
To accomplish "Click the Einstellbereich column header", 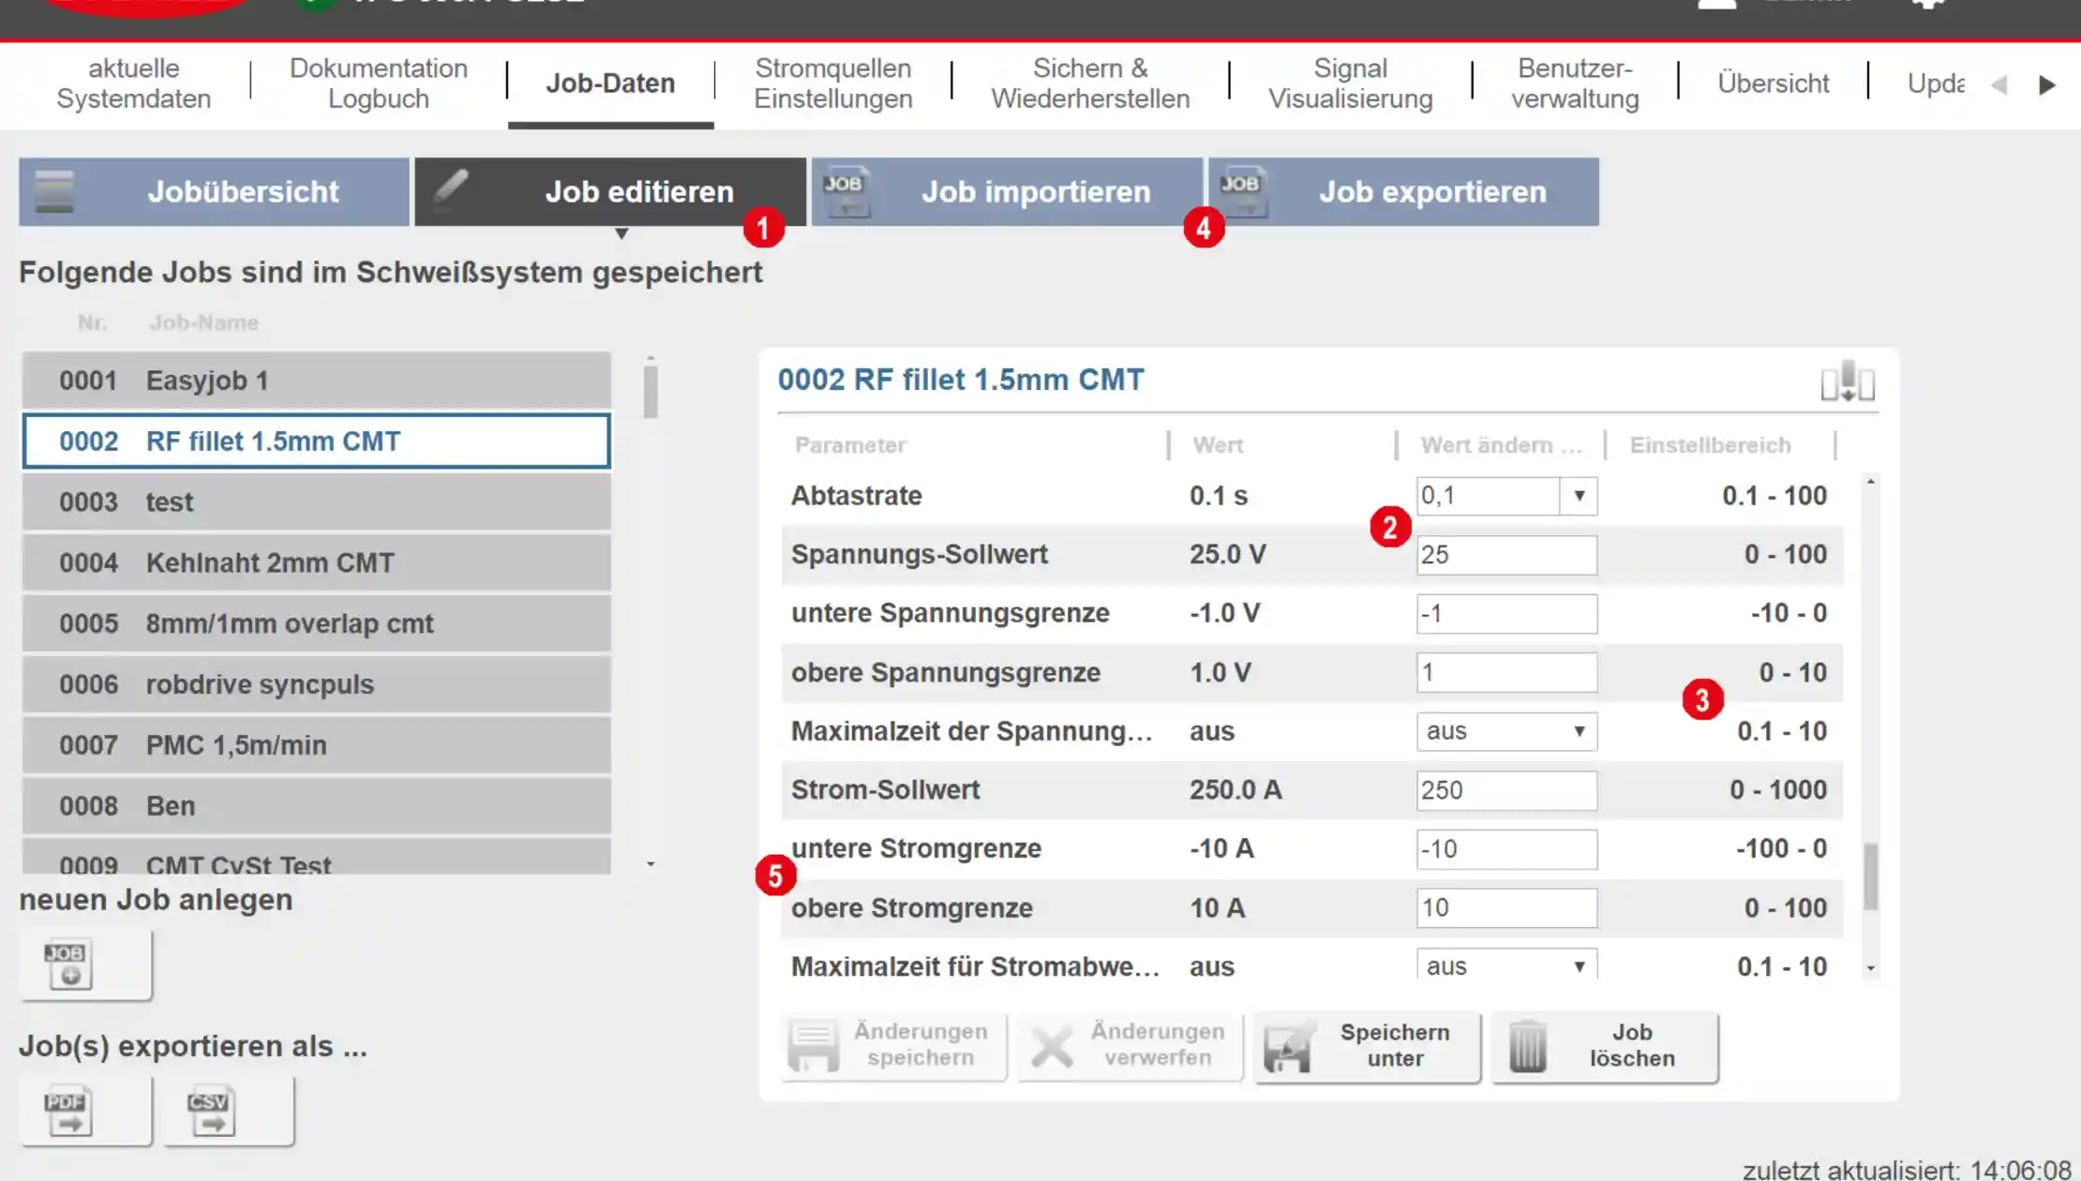I will [x=1710, y=445].
